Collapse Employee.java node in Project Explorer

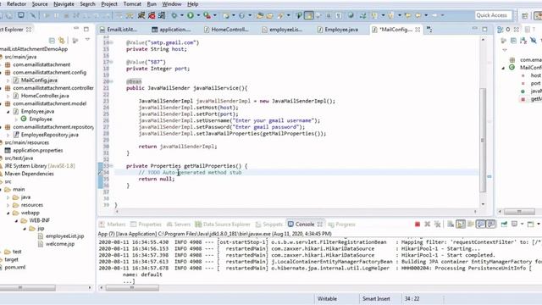point(8,112)
